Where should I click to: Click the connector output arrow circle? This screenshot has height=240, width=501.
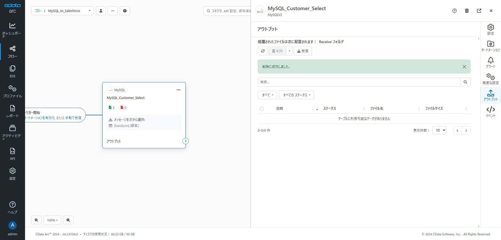click(185, 141)
